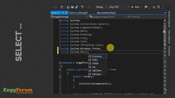Screen dimensions: 175x98
Task: Click the Undo arrow icon
Action: pos(82,7)
